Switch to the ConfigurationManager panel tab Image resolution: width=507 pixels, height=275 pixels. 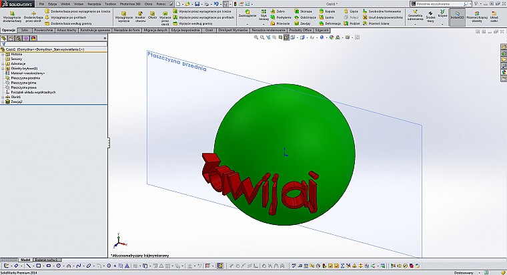click(x=19, y=38)
